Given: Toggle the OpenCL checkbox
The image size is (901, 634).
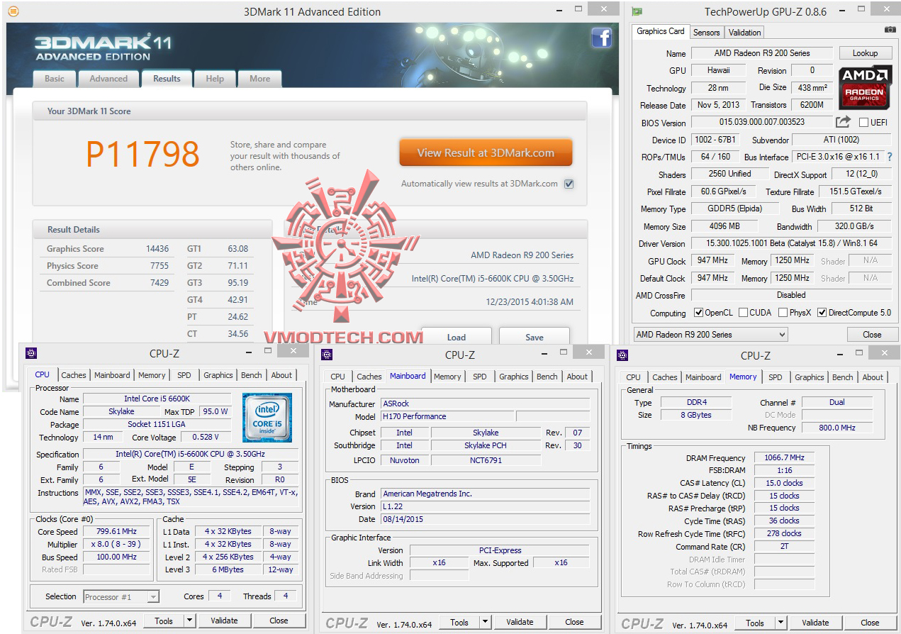Looking at the screenshot, I should click(698, 313).
